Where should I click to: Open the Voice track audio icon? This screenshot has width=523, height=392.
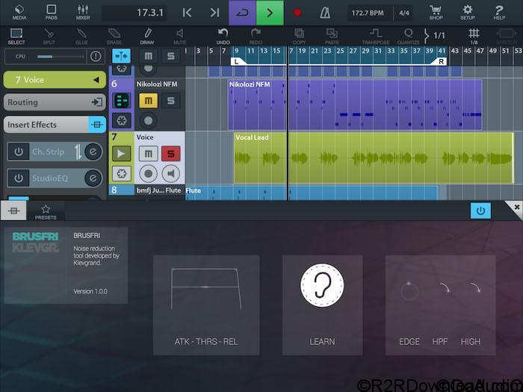click(x=121, y=153)
